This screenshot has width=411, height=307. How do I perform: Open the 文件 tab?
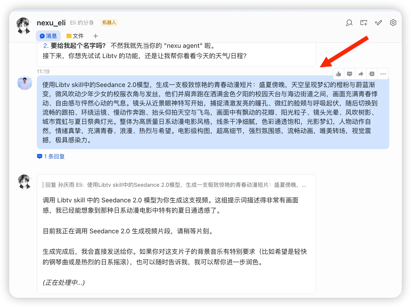[x=75, y=36]
